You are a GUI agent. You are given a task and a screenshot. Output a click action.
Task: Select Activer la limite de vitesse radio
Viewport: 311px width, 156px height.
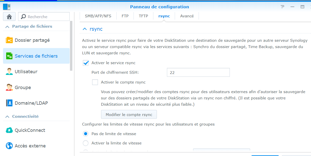[x=86, y=143]
